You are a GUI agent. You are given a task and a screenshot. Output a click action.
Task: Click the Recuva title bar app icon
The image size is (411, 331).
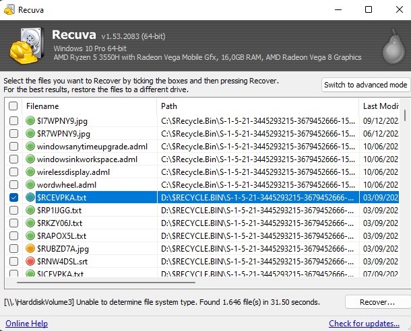(x=9, y=10)
